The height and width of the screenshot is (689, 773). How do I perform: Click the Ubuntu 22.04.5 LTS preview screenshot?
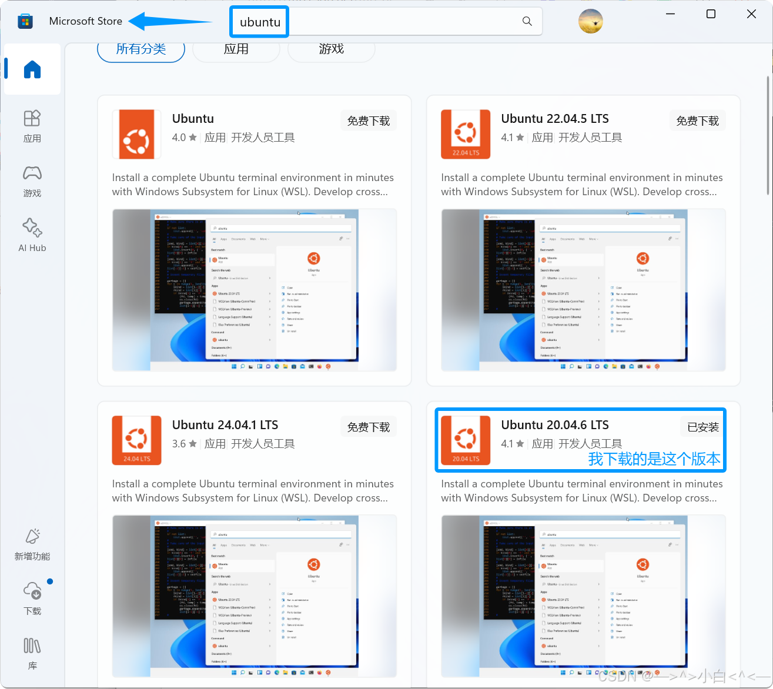click(x=583, y=290)
